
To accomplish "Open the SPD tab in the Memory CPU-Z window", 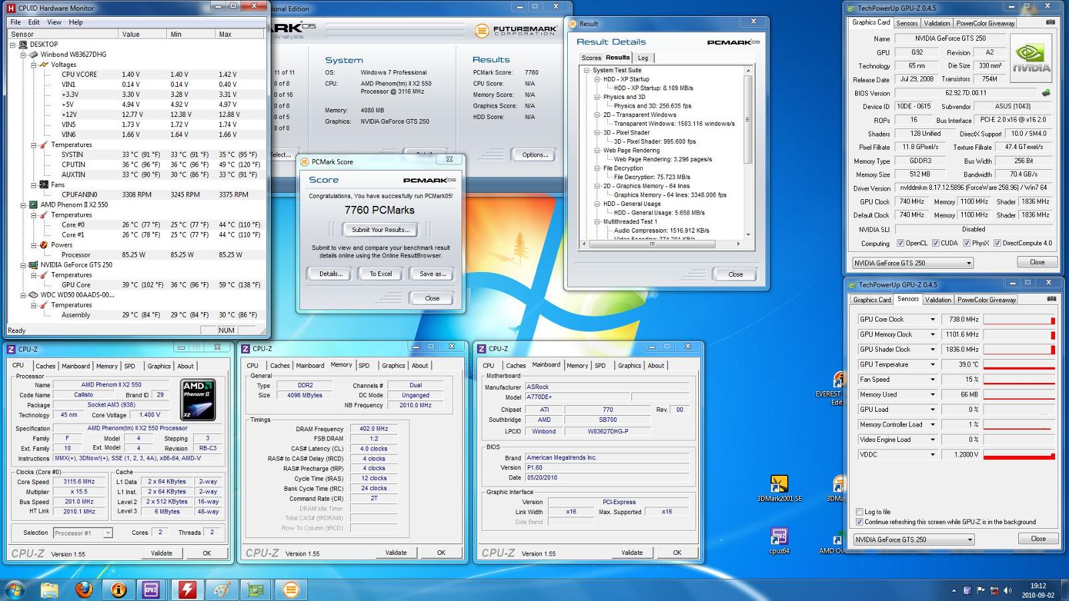I will pos(363,366).
